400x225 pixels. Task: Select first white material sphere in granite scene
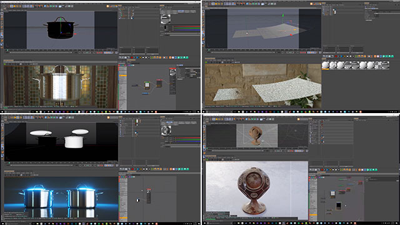325,65
